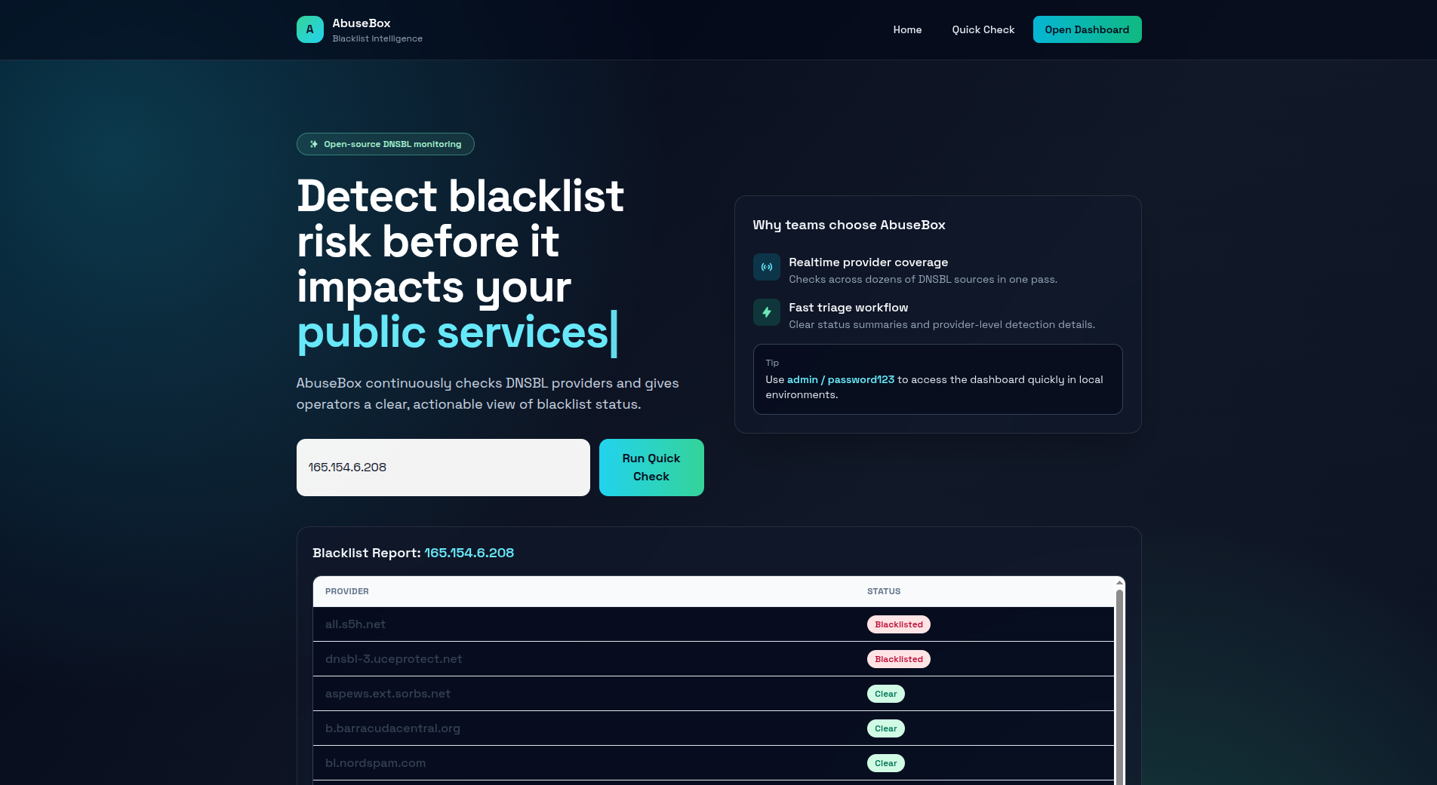1437x785 pixels.
Task: Select bl.nordspam.com provider row
Action: [713, 763]
